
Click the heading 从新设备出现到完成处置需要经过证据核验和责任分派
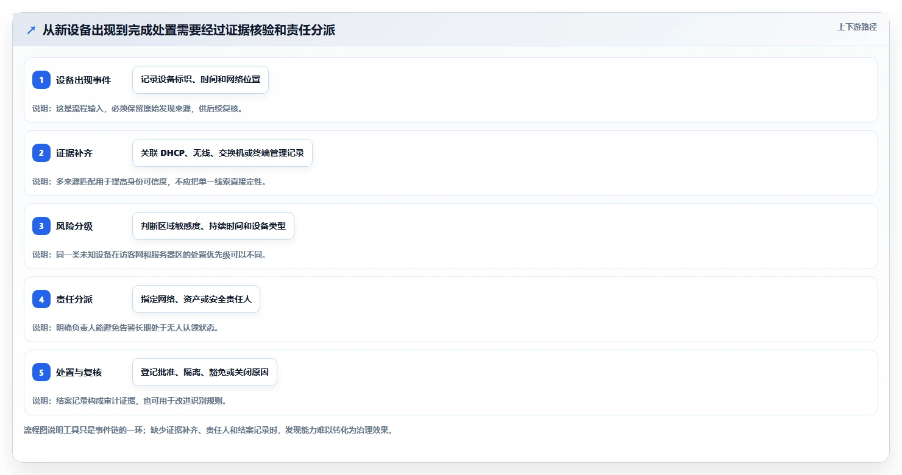pos(189,30)
